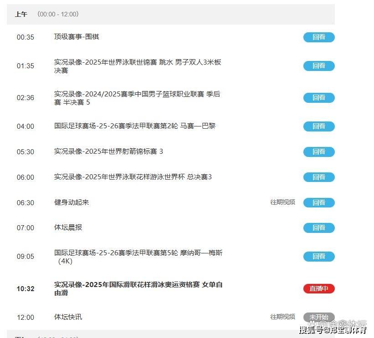Click 回看 for 05:30 世界射箭锦标赛
374x338 pixels.
pyautogui.click(x=319, y=152)
